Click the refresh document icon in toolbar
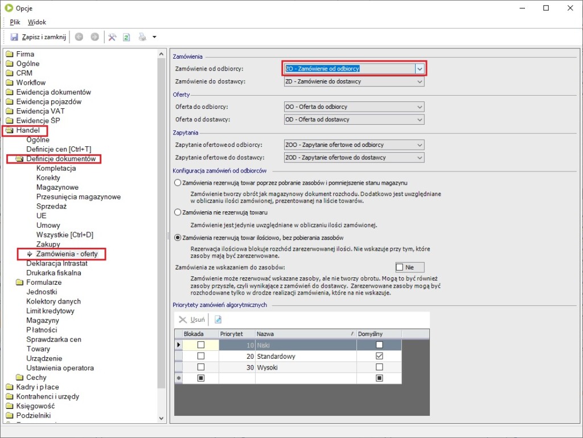This screenshot has height=438, width=583. 126,37
